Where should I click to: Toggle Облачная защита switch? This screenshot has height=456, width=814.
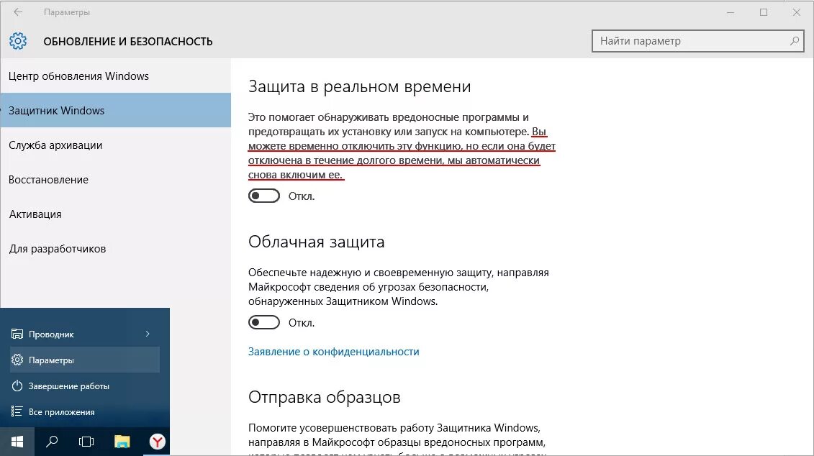(x=263, y=322)
